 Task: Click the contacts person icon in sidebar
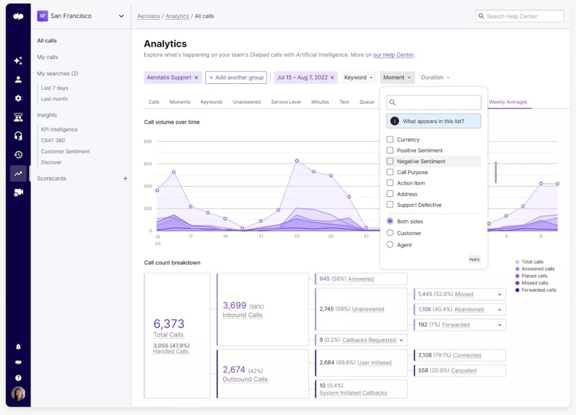18,79
